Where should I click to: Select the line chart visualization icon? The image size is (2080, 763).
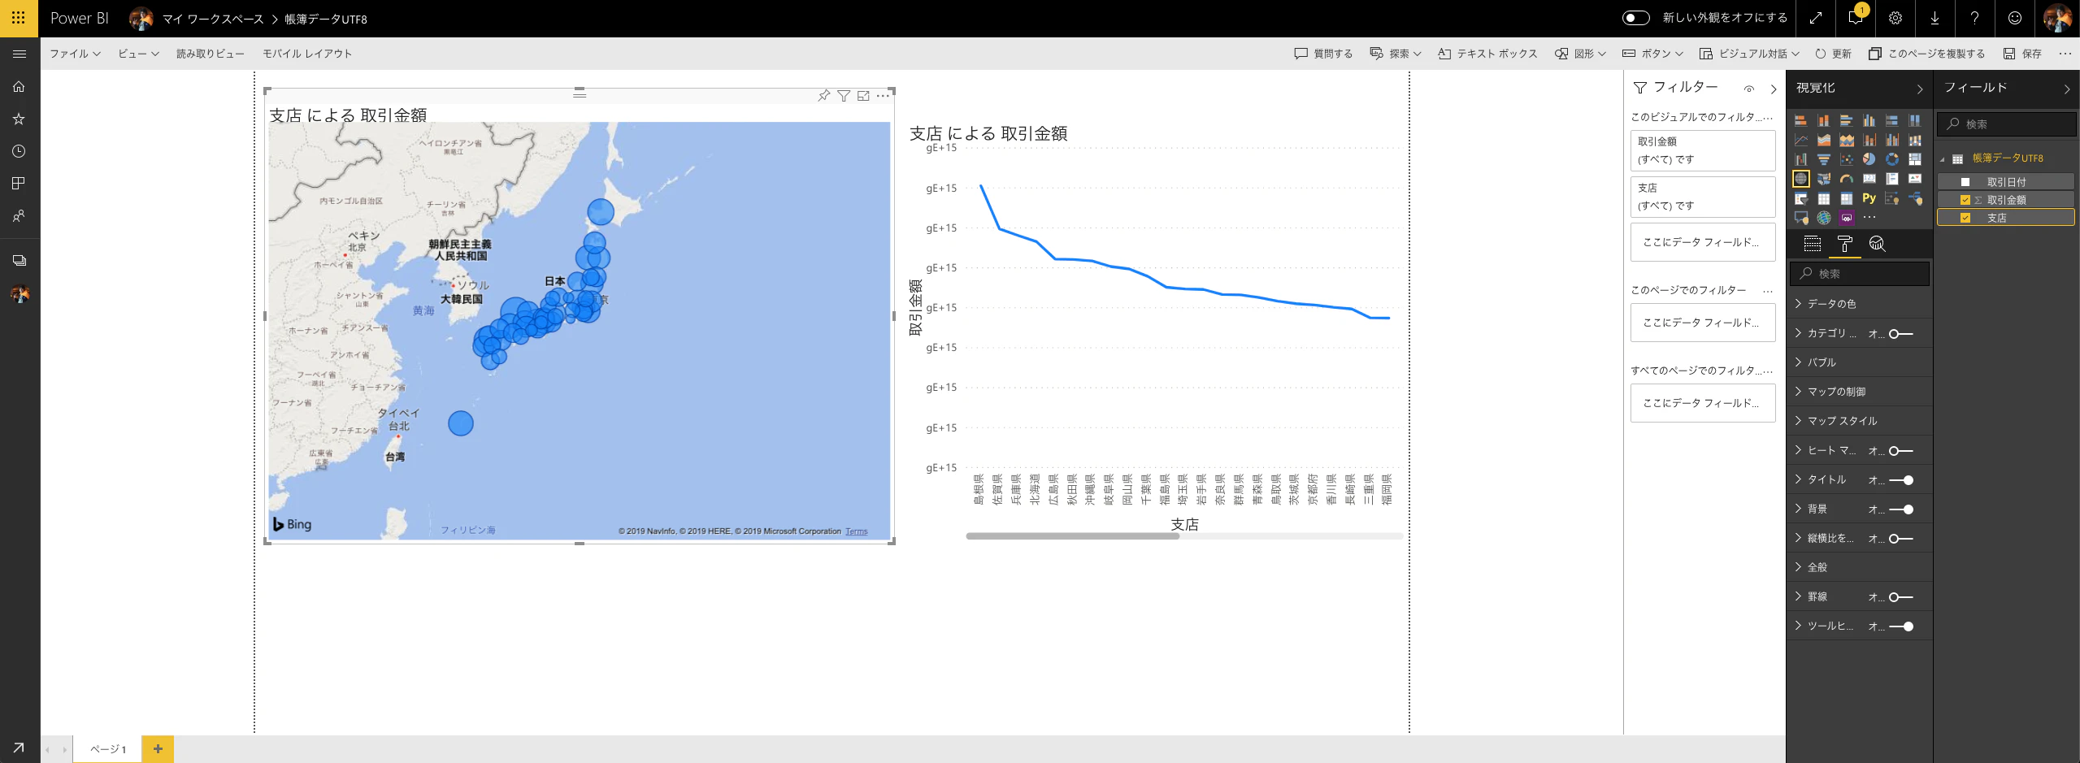coord(1801,140)
